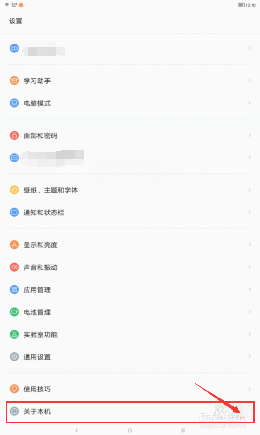Tap the home circle in navigation bar

tap(130, 430)
